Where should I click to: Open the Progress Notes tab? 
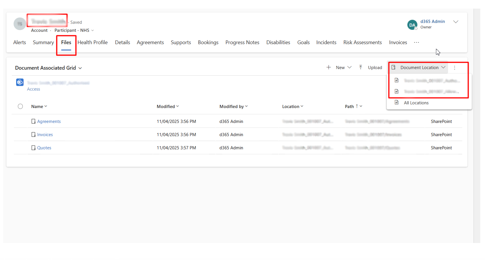(242, 42)
